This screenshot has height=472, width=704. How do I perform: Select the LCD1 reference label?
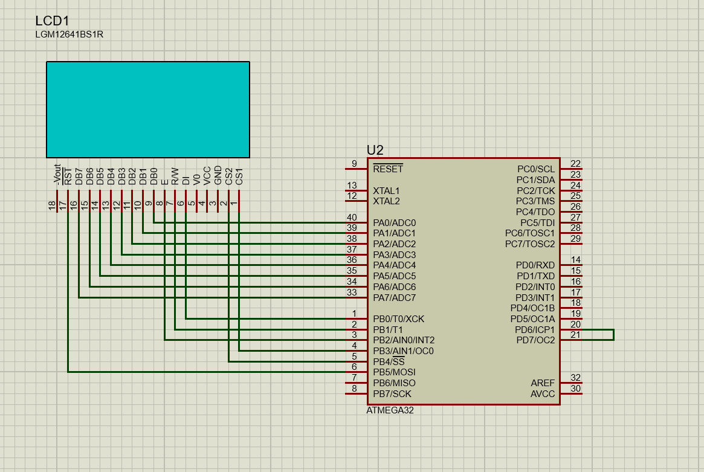click(x=52, y=21)
